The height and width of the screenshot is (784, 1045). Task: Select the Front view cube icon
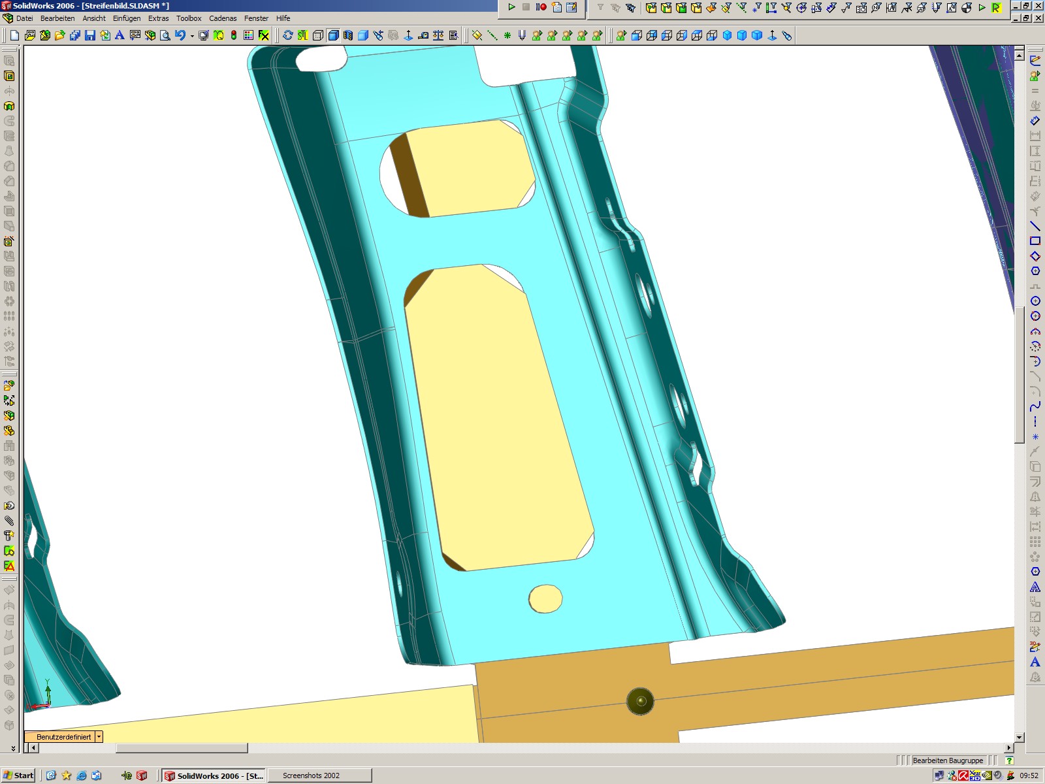637,35
